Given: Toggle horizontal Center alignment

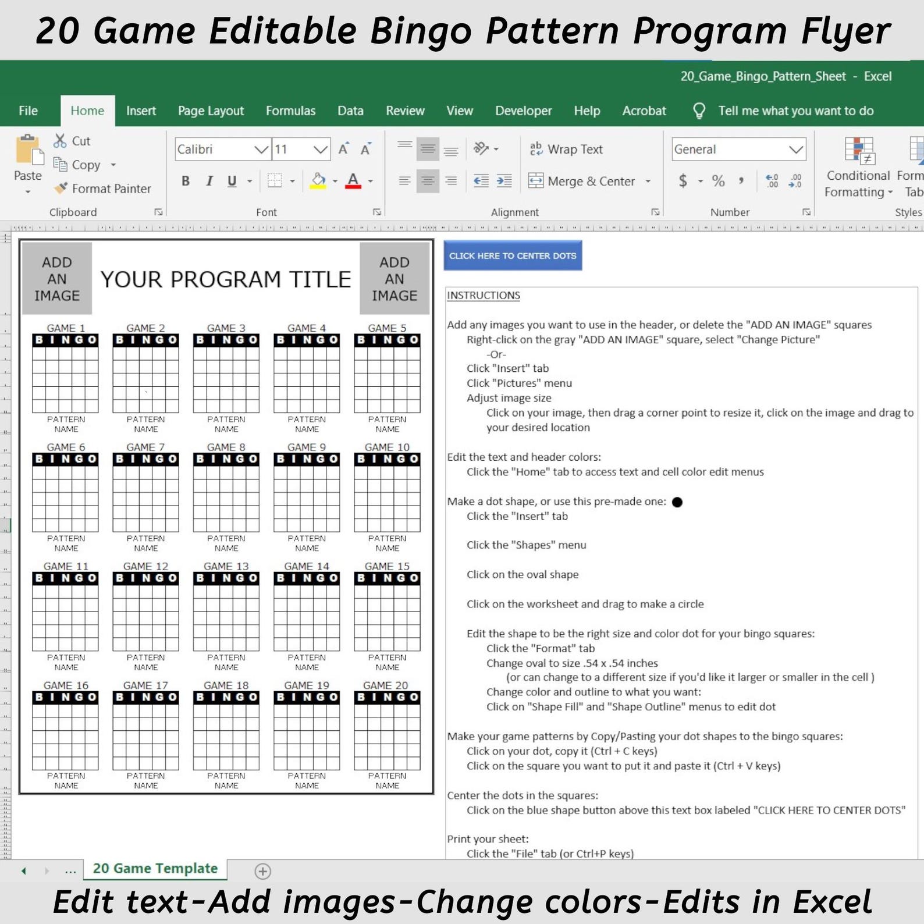Looking at the screenshot, I should [x=428, y=181].
